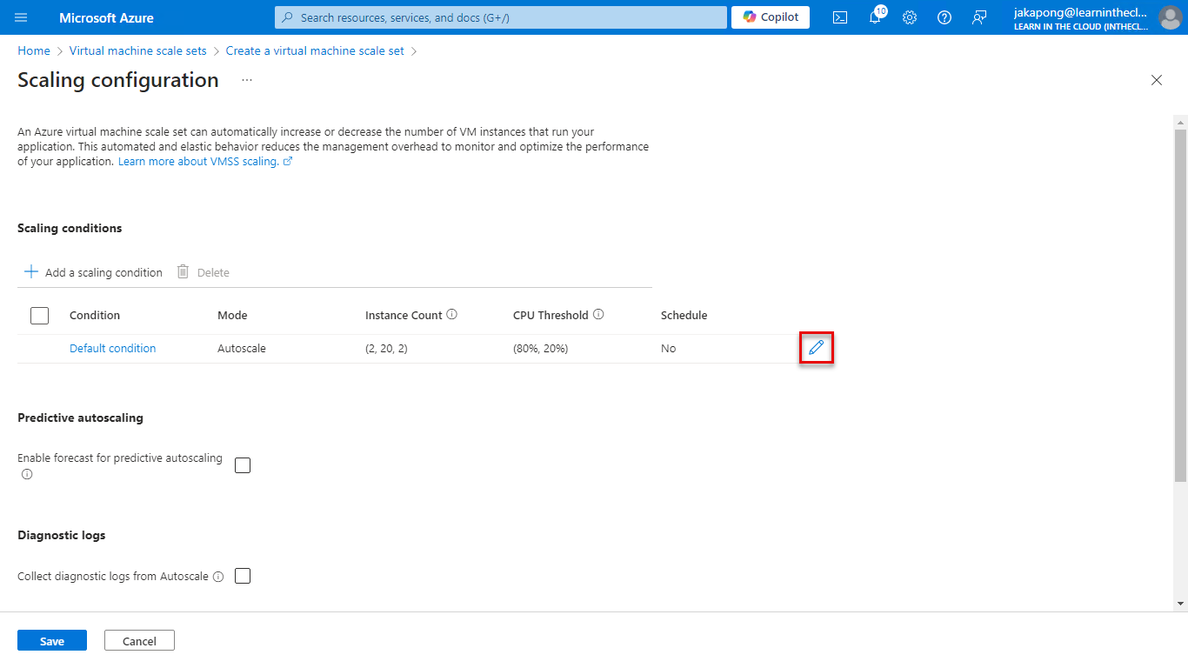Click the Condition column header
This screenshot has height=668, width=1188.
pyautogui.click(x=95, y=315)
